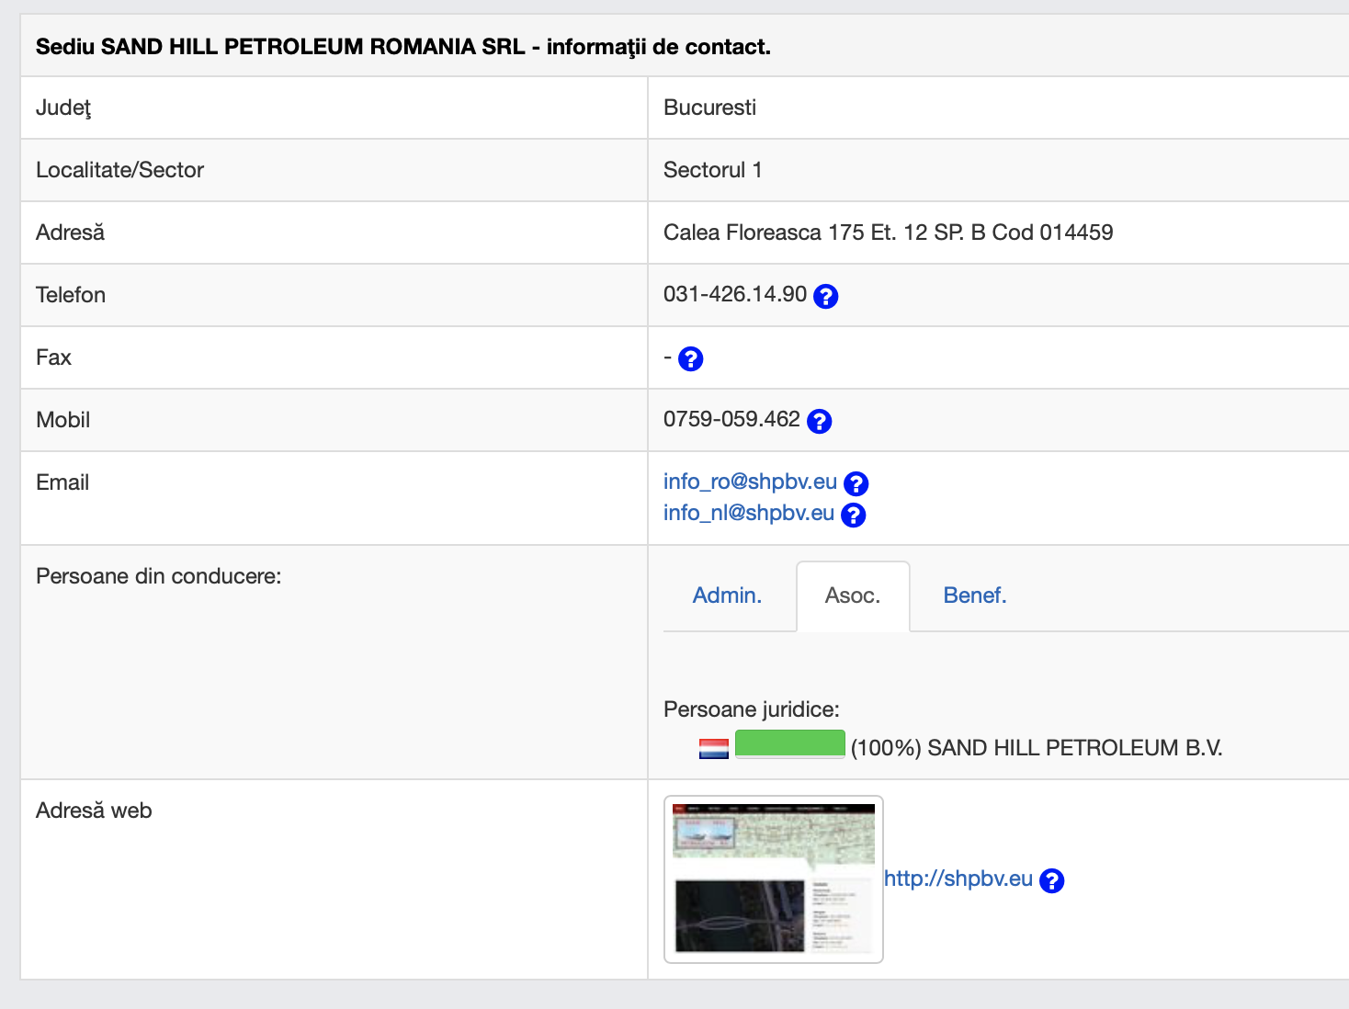Image resolution: width=1349 pixels, height=1009 pixels.
Task: Switch to the Admin. tab
Action: [x=727, y=595]
